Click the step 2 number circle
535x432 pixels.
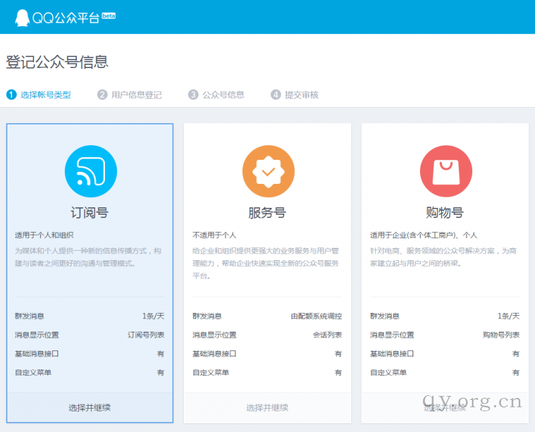(102, 94)
